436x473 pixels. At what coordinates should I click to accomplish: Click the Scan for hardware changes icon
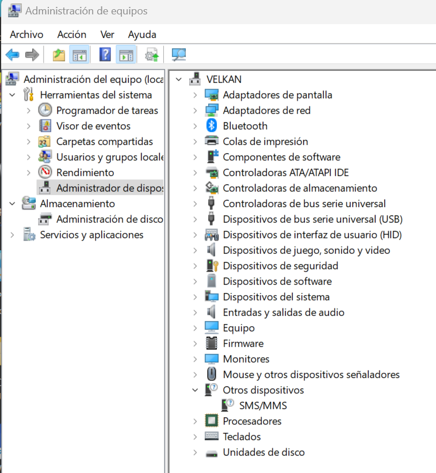pyautogui.click(x=179, y=55)
